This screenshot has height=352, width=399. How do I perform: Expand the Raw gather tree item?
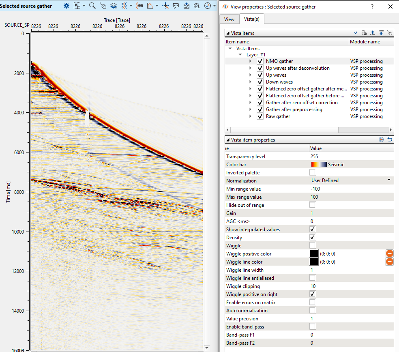point(251,116)
